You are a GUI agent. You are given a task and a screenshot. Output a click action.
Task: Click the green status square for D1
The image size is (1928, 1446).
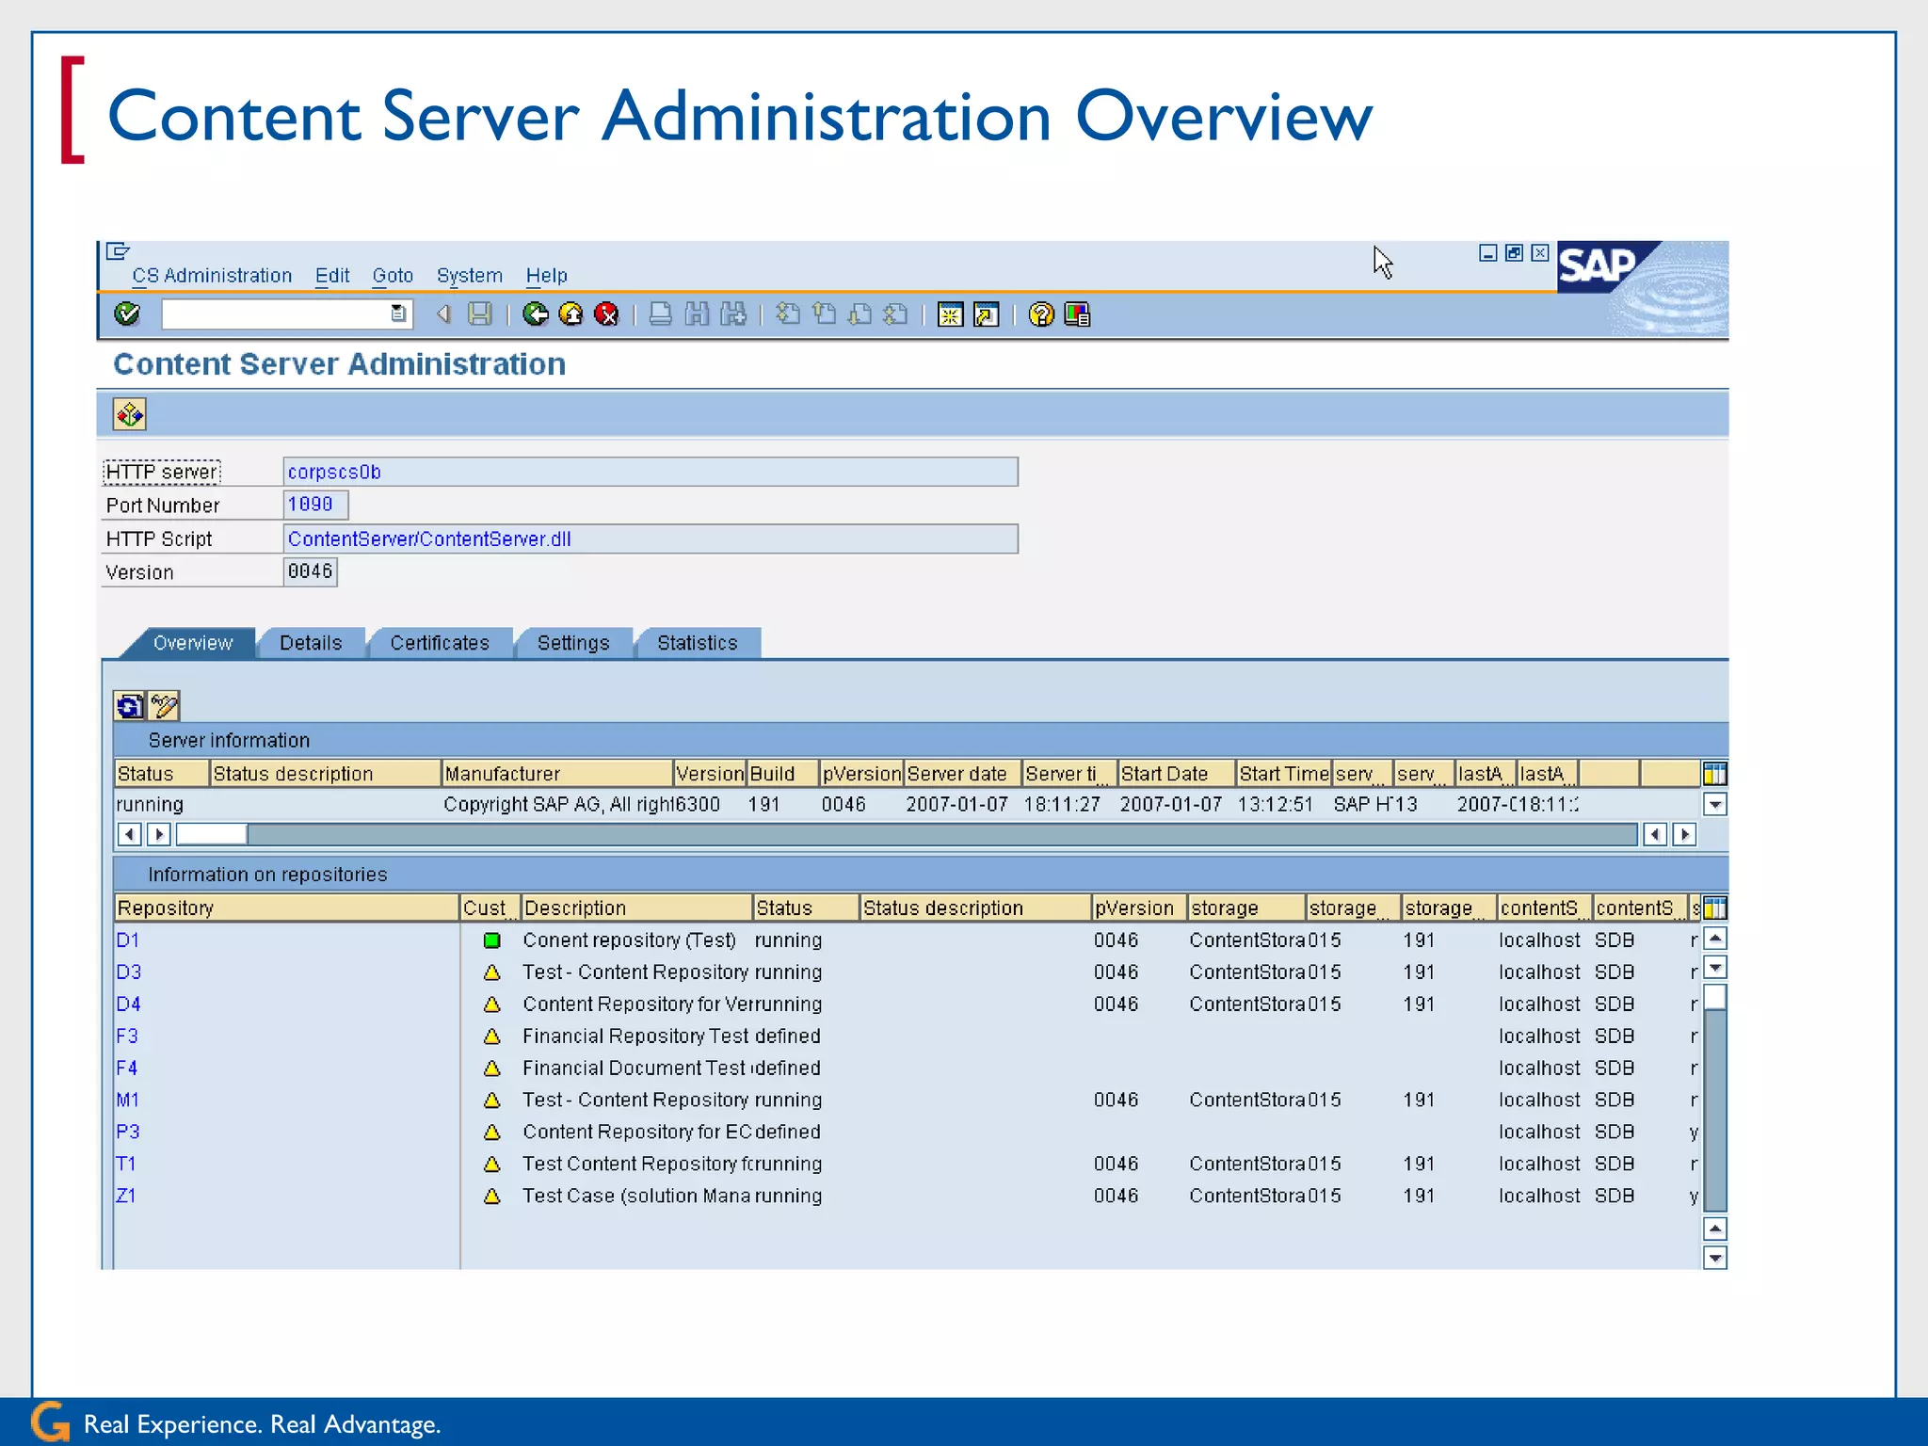click(491, 940)
